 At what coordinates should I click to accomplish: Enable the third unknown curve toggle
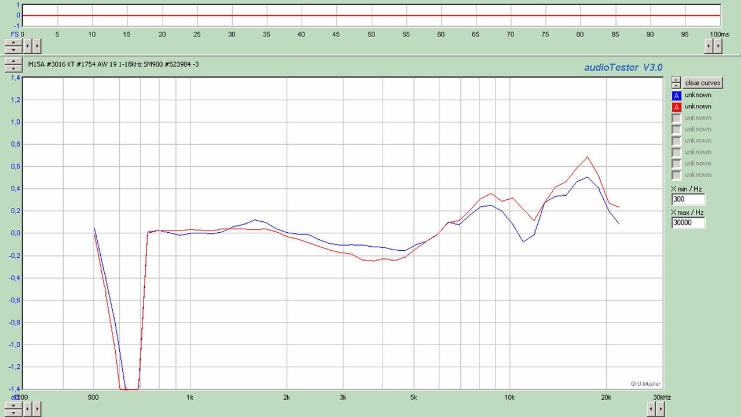click(676, 118)
